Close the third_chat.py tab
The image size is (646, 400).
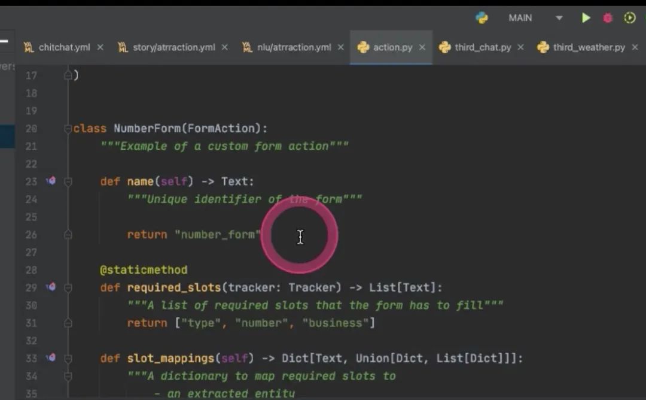(x=521, y=47)
